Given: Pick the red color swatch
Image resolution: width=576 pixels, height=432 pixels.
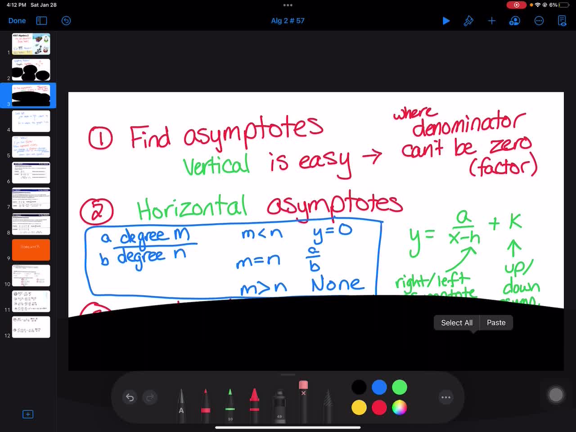Looking at the screenshot, I should 379,408.
